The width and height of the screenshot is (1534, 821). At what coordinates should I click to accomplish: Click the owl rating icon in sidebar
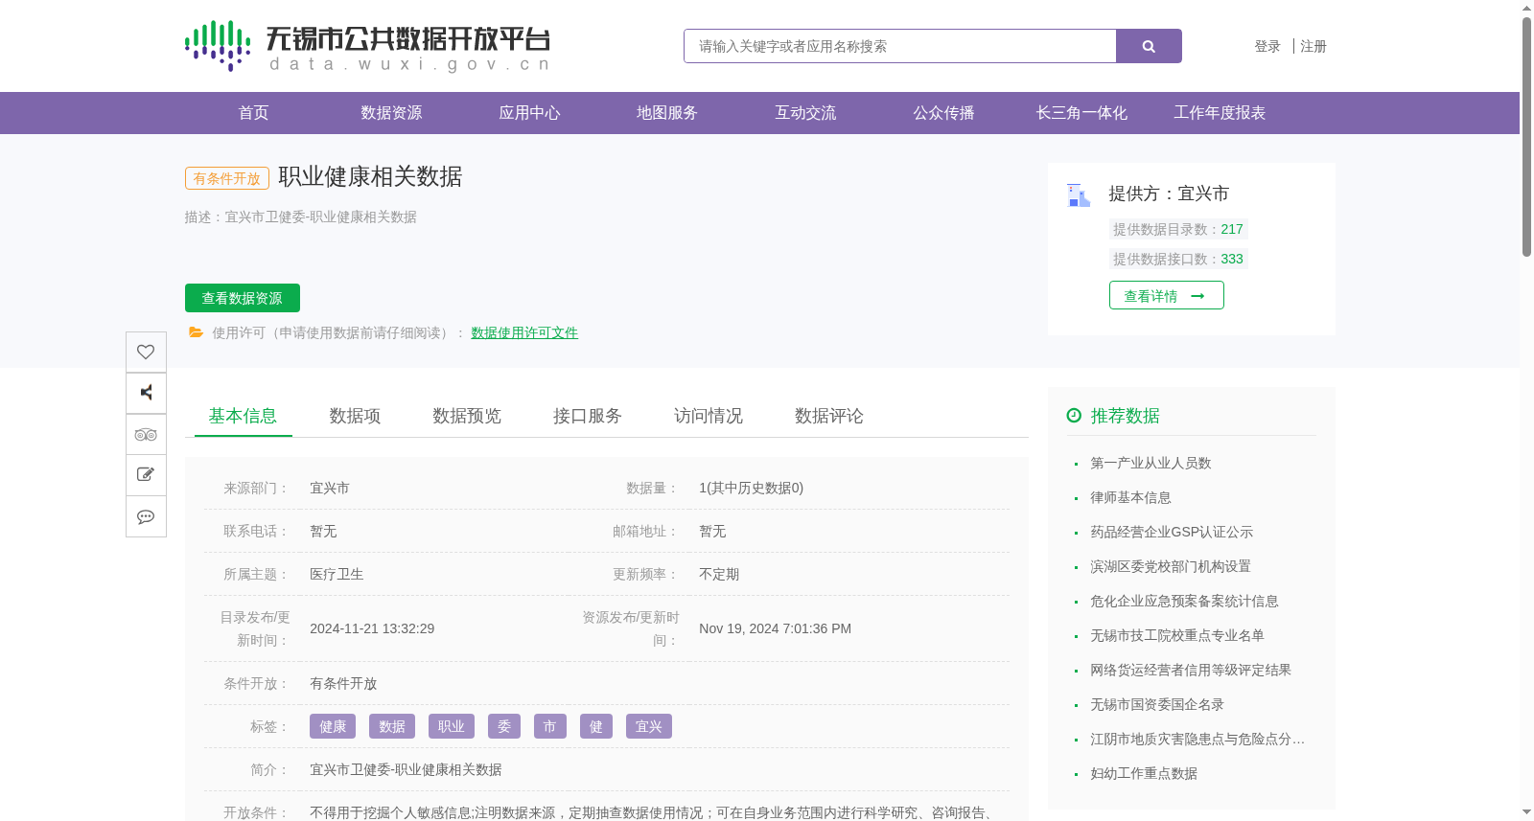(146, 434)
